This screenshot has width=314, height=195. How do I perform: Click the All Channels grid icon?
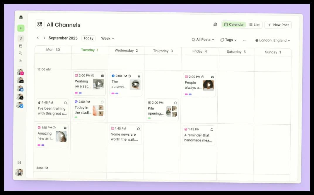(x=40, y=24)
